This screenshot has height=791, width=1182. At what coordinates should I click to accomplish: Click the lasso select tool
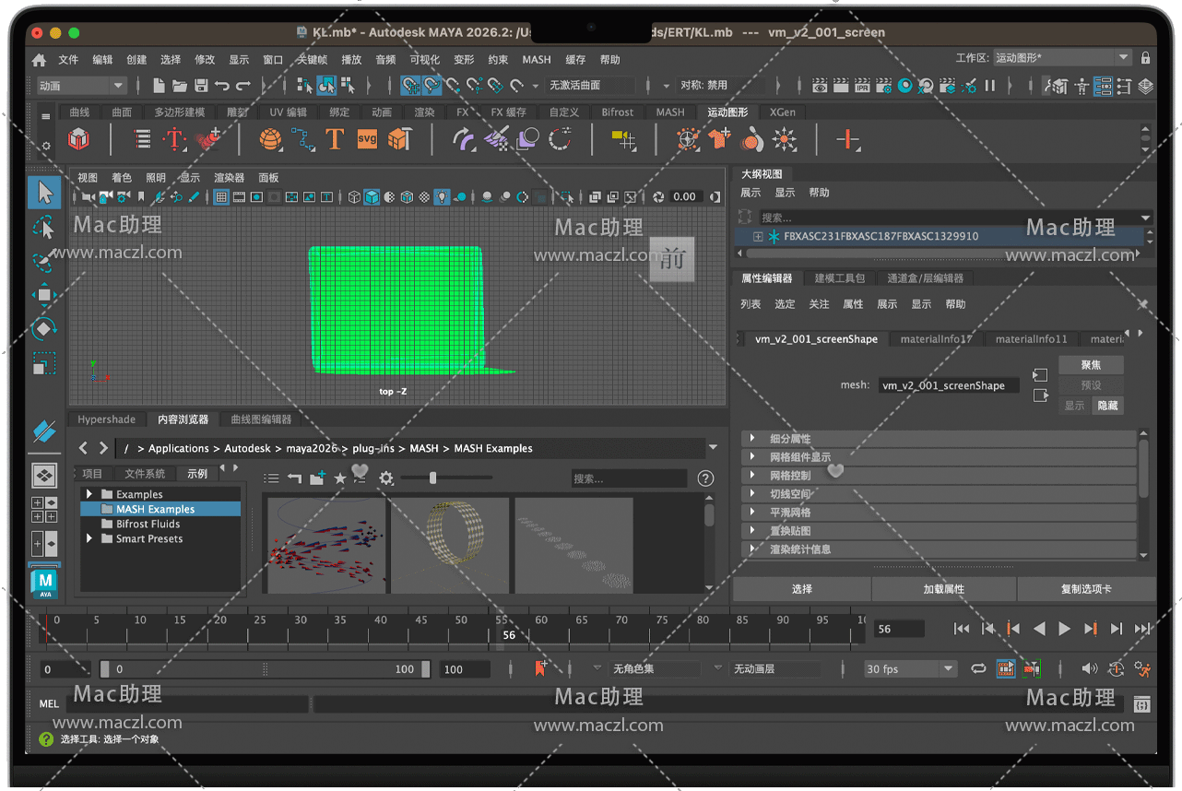pos(44,227)
